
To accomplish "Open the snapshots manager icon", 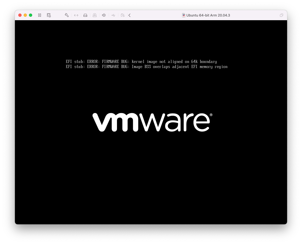I will (x=49, y=15).
